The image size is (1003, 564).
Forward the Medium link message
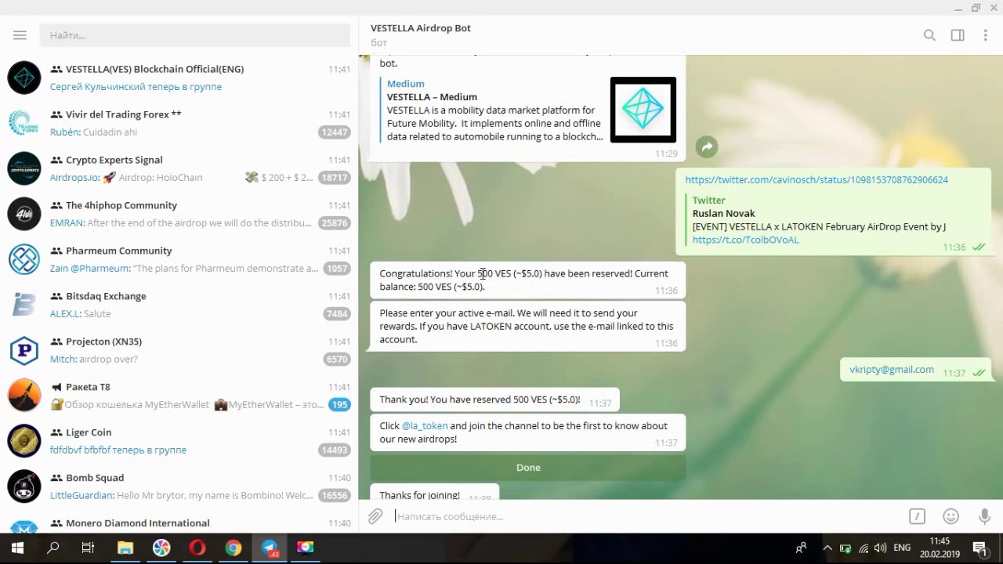tap(707, 146)
